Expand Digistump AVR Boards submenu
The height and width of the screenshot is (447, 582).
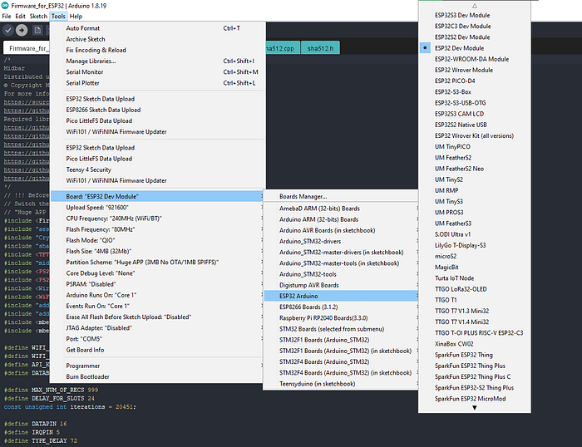pos(341,285)
